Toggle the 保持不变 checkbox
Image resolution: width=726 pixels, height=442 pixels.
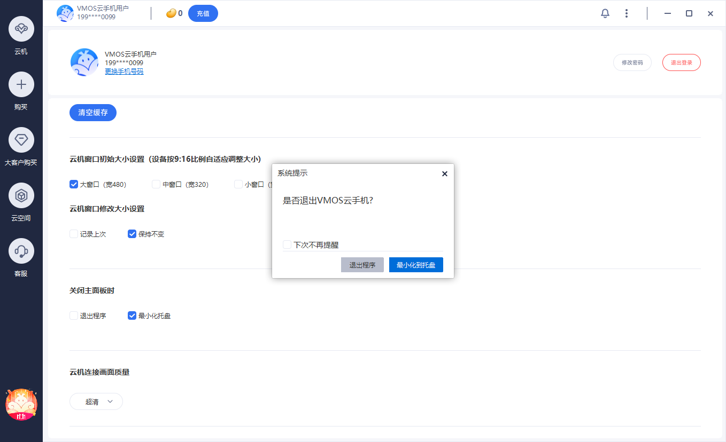point(132,234)
